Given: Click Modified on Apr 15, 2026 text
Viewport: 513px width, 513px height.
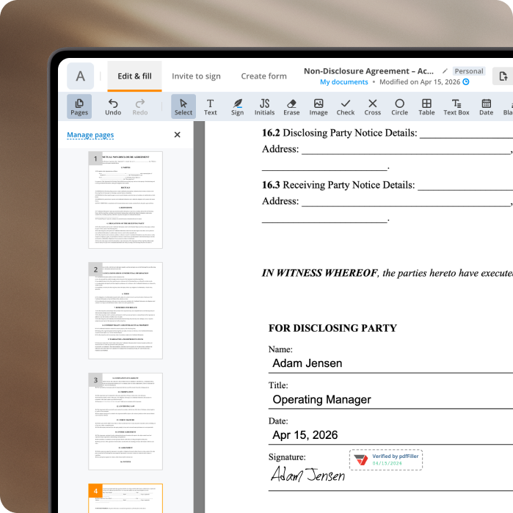Looking at the screenshot, I should (x=420, y=81).
